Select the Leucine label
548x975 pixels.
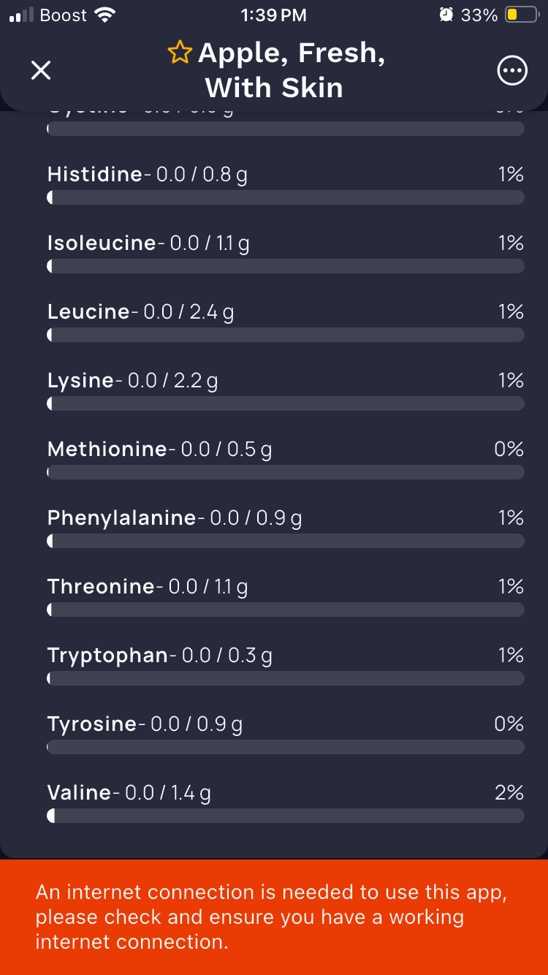point(88,312)
